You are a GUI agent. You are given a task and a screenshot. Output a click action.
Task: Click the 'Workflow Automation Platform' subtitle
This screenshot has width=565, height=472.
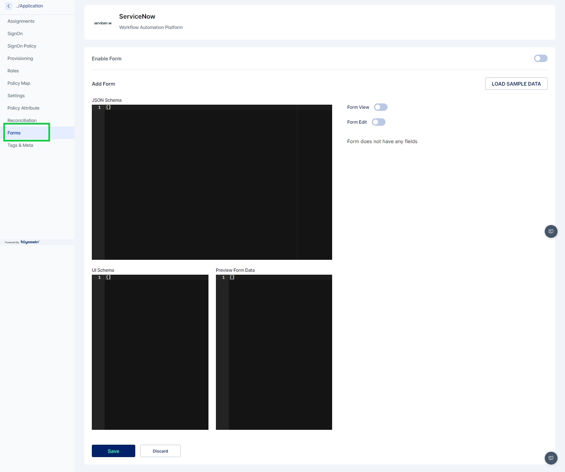[151, 27]
